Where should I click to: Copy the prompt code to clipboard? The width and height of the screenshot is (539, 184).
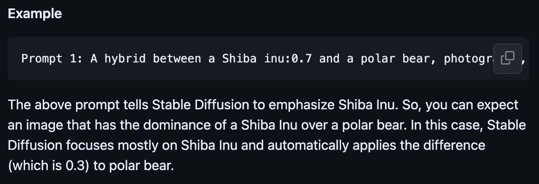point(508,59)
